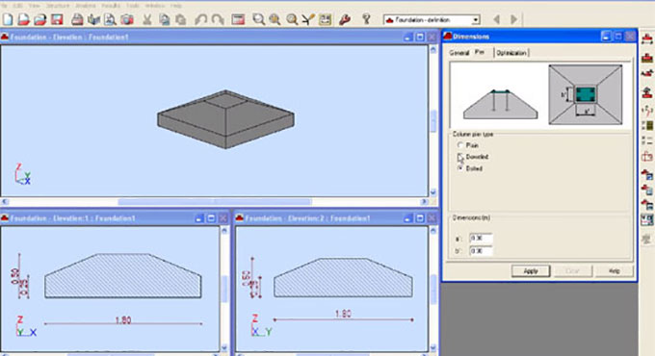The height and width of the screenshot is (356, 655).
Task: Click the b' dimension input field
Action: pos(481,251)
